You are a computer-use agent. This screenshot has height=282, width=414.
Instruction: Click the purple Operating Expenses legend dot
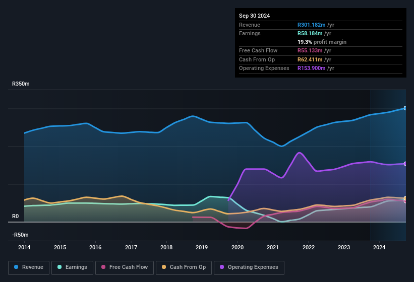[x=222, y=267]
